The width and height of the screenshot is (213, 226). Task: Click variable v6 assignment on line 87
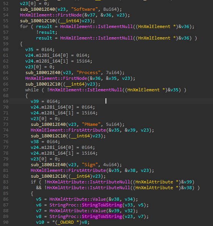(x=39, y=205)
